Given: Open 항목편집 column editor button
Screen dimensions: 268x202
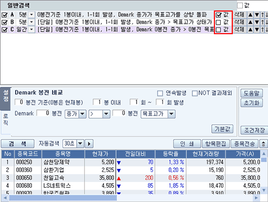Looking at the screenshot, I should [215, 144].
